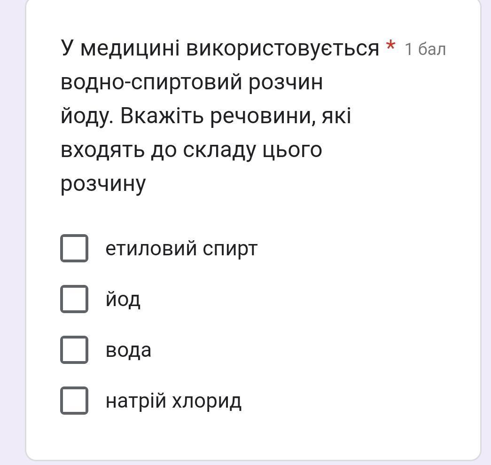Click the 'входять до складу цього' line
This screenshot has width=491, height=465.
point(191,150)
